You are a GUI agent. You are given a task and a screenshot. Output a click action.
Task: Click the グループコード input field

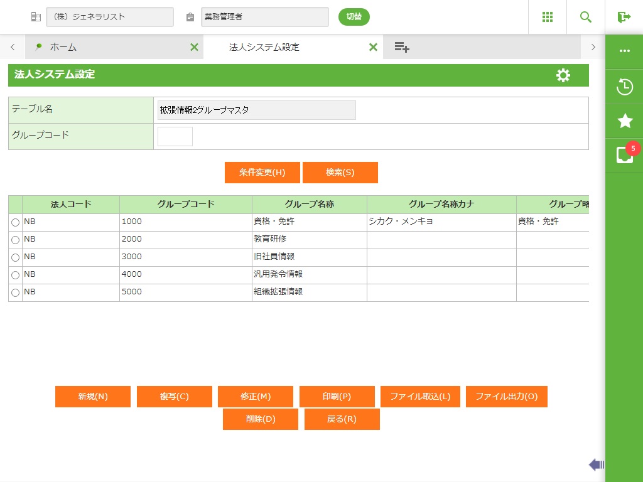(175, 136)
